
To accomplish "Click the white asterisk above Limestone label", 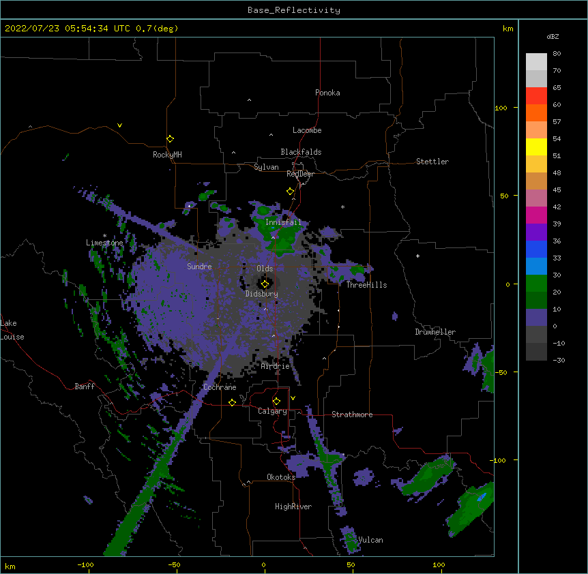I will tap(104, 236).
